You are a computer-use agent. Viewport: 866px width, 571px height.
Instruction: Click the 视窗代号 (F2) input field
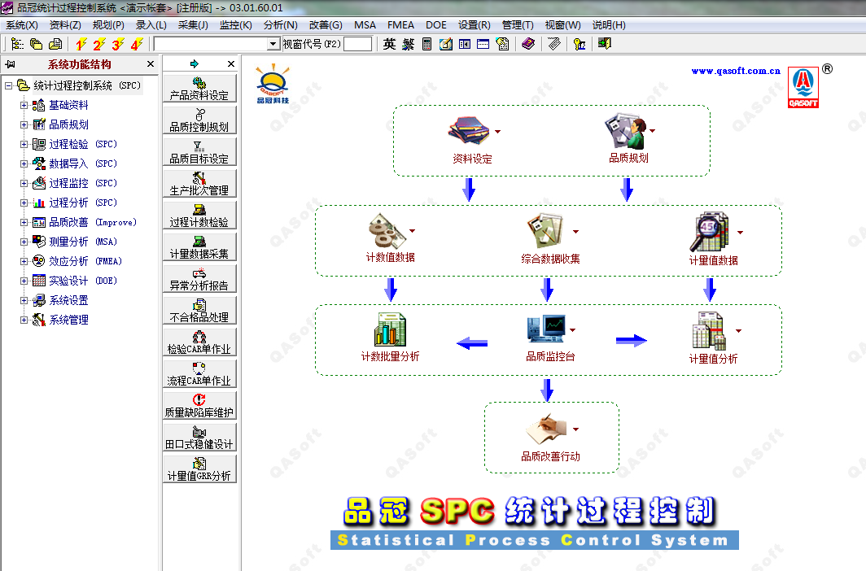pyautogui.click(x=358, y=44)
